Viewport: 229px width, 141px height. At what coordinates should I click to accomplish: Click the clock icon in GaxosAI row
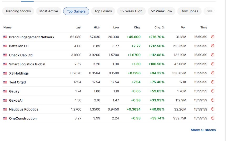(213, 100)
